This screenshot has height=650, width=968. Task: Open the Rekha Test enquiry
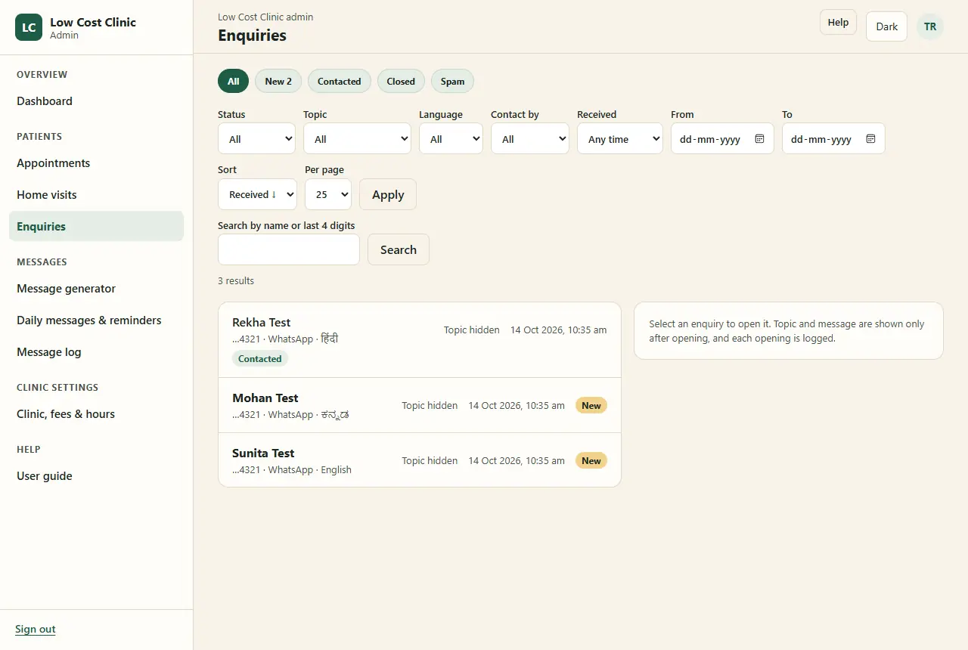point(420,340)
